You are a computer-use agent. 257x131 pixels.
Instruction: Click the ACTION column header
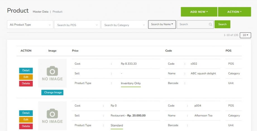[26, 51]
